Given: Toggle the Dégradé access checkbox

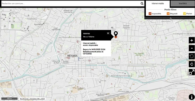Looking at the screenshot, I should pos(168,14).
